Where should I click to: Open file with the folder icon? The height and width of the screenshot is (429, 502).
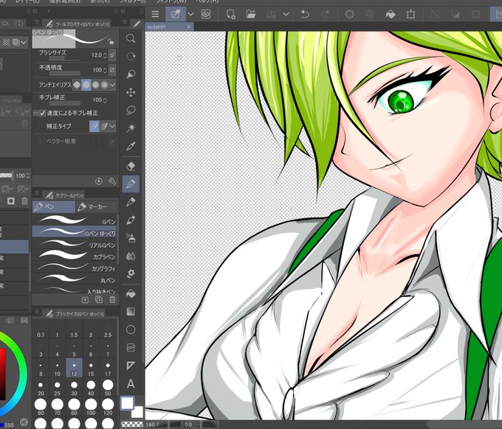[251, 14]
